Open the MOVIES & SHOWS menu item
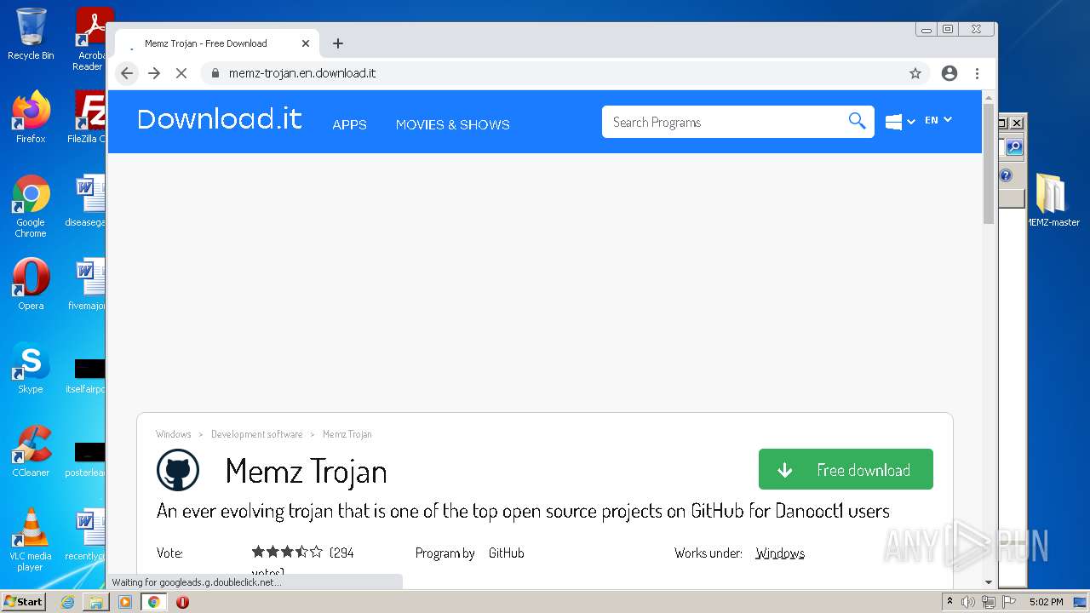1090x613 pixels. pyautogui.click(x=452, y=124)
